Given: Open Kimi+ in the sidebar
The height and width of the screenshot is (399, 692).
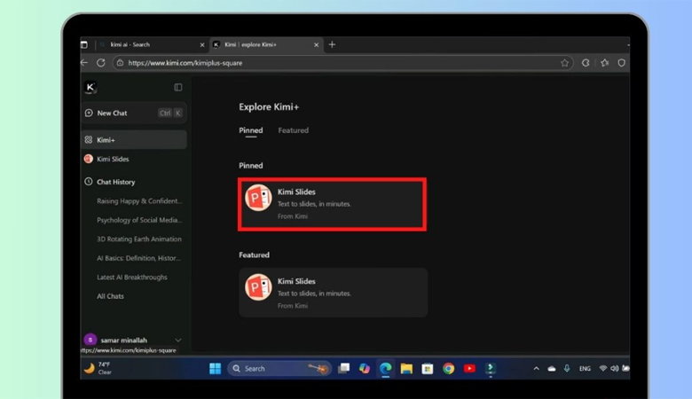Looking at the screenshot, I should point(134,140).
